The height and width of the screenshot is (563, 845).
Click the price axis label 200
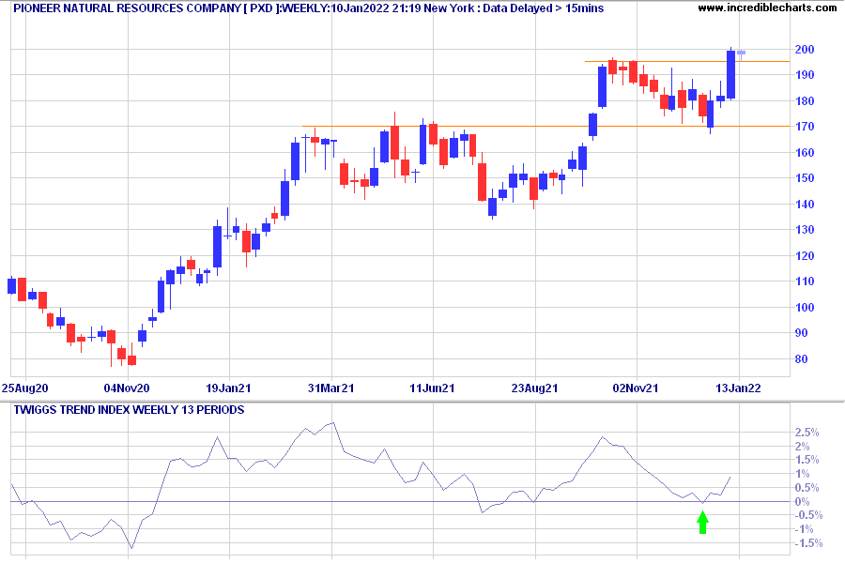tap(805, 50)
